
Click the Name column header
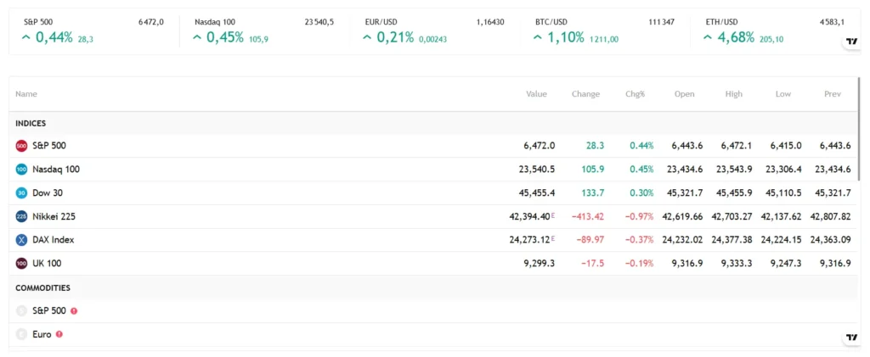click(x=26, y=94)
